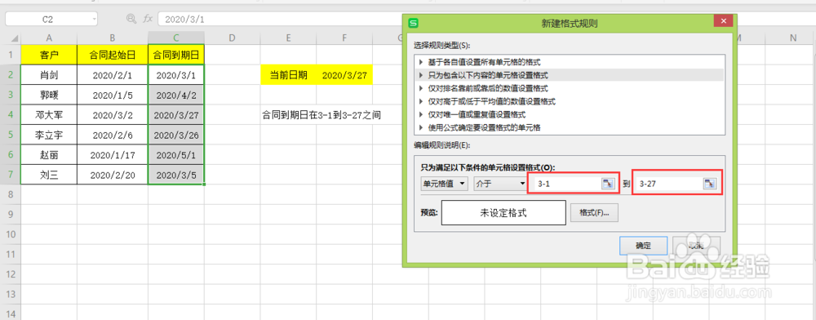The image size is (816, 320).
Task: Click the formula bar showing 2020/3/1
Action: pos(281,20)
